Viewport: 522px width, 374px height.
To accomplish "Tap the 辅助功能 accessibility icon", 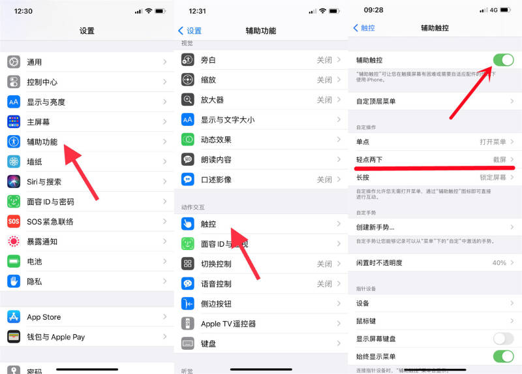I will [14, 142].
